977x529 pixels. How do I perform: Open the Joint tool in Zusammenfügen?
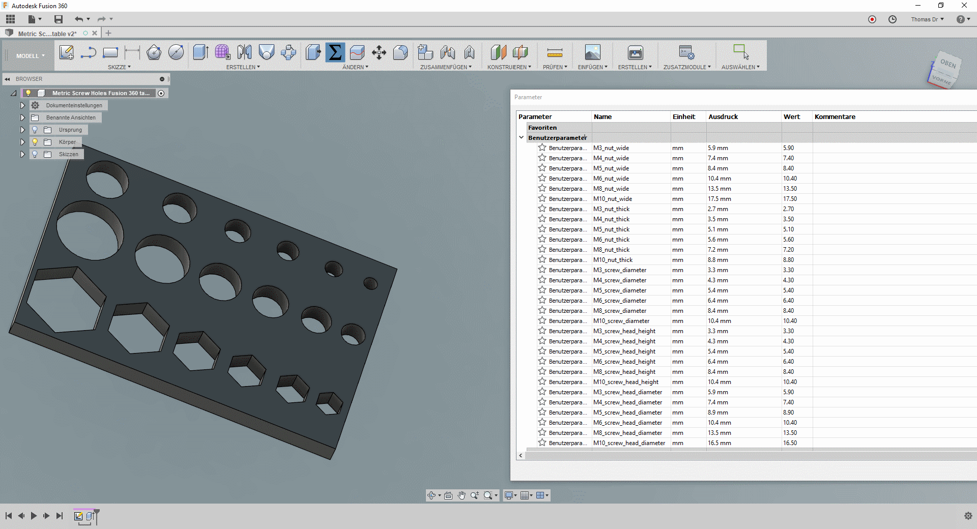[448, 52]
